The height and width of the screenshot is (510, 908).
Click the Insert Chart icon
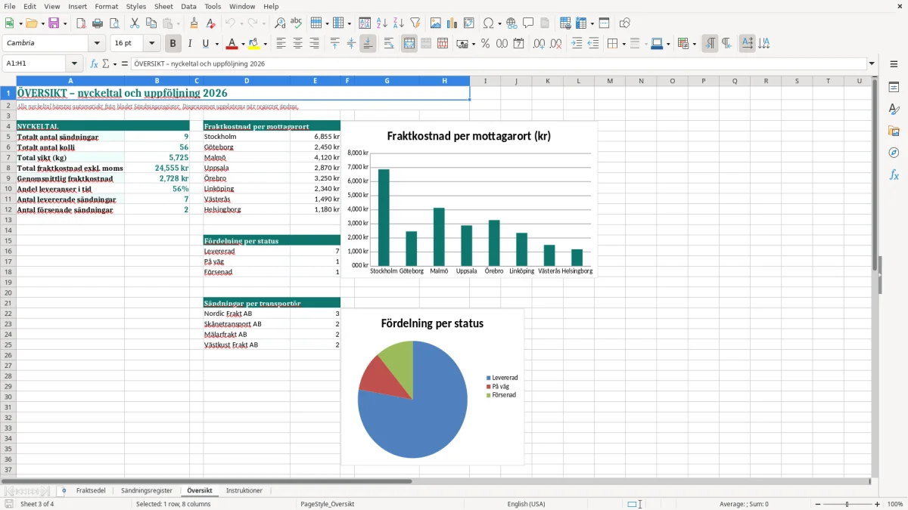[452, 23]
